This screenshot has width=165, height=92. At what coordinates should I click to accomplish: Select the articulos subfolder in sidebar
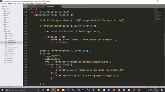[10, 33]
